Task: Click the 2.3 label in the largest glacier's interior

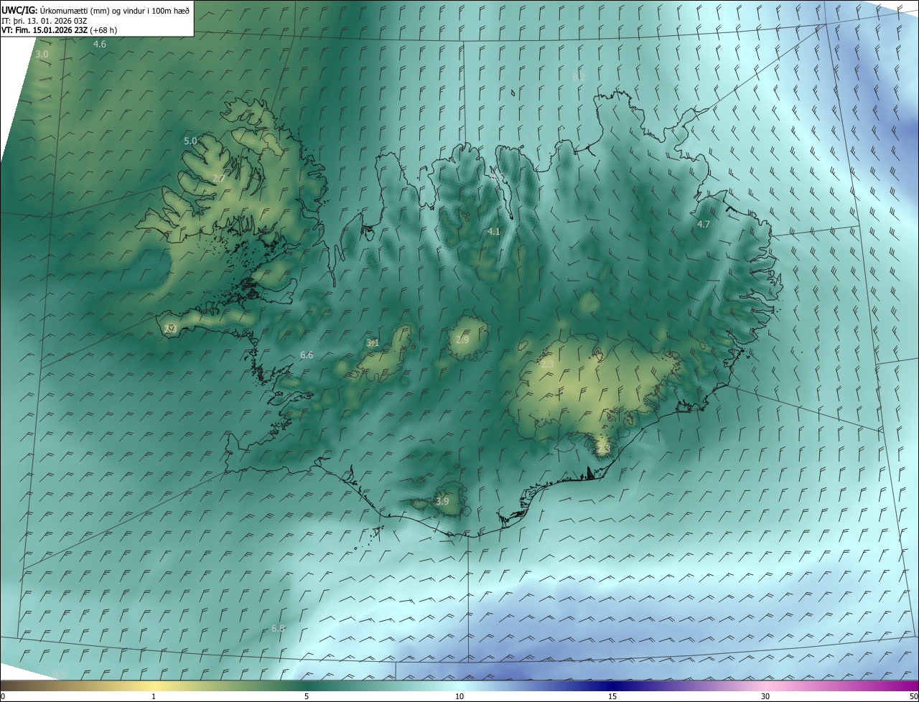Action: point(547,365)
